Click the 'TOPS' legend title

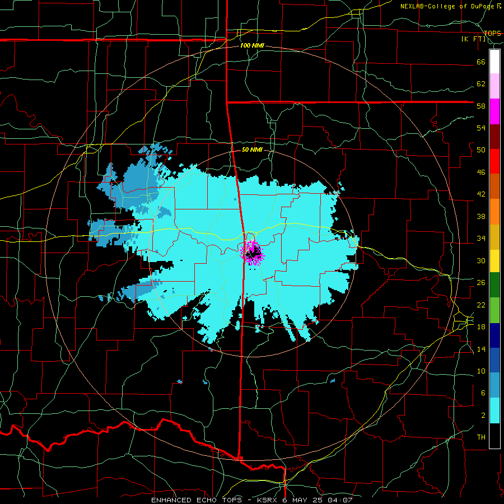492,33
